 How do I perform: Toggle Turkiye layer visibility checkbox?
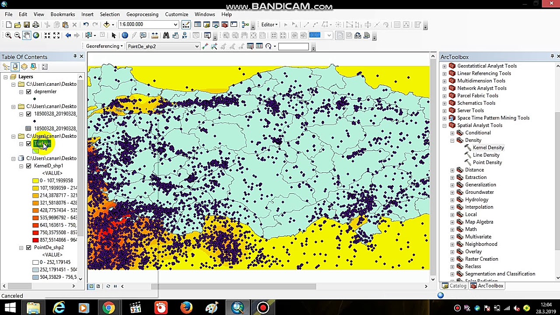[x=28, y=143]
